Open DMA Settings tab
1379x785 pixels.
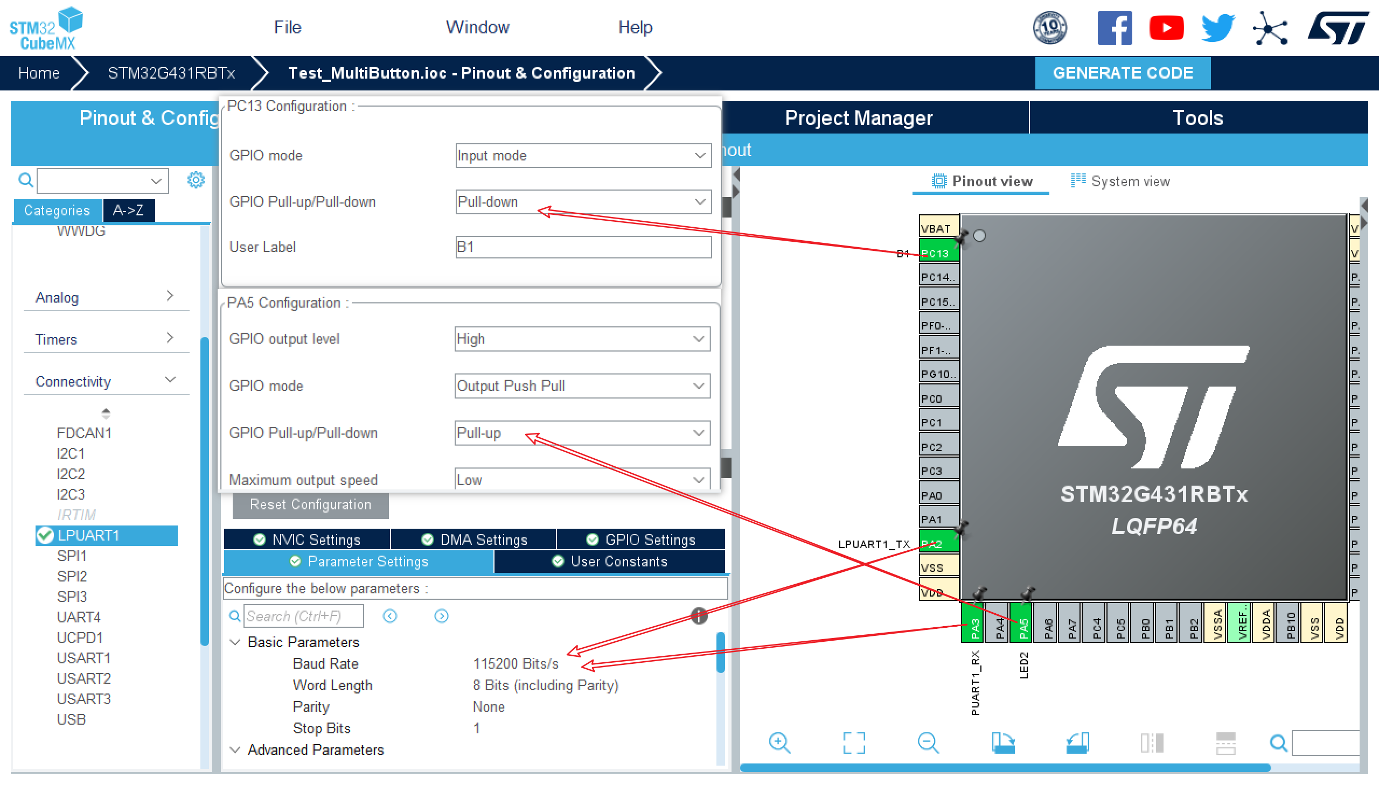473,539
